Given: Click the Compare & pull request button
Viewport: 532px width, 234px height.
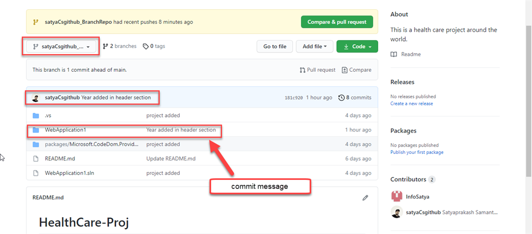Looking at the screenshot, I should [337, 22].
